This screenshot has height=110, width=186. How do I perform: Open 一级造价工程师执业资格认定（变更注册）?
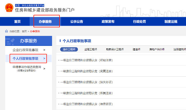pyautogui.click(x=86, y=71)
